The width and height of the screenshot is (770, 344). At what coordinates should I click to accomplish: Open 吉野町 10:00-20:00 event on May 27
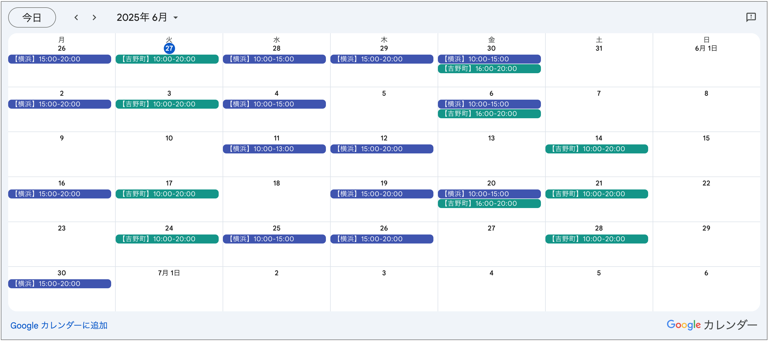pos(167,59)
